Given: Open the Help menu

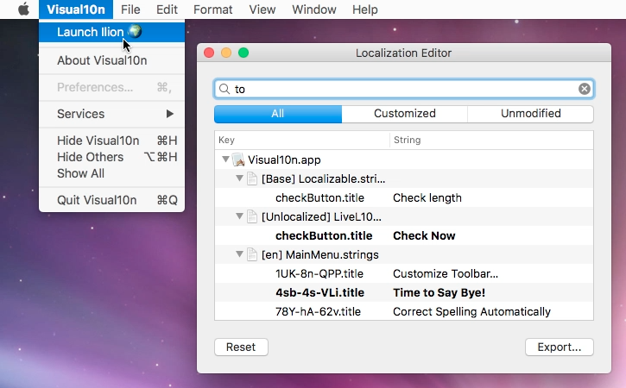Looking at the screenshot, I should [x=365, y=9].
